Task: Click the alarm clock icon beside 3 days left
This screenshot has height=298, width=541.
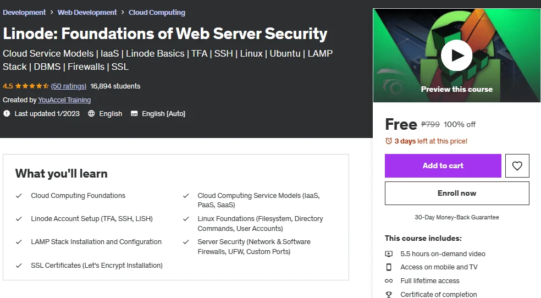Action: click(x=389, y=141)
